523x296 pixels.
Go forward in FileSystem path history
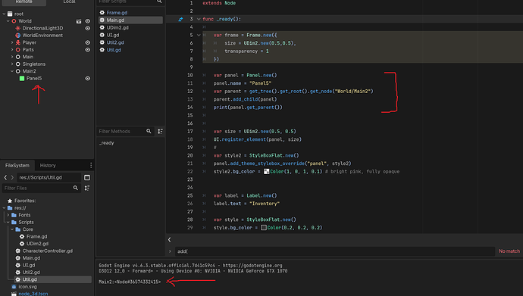[x=12, y=178]
